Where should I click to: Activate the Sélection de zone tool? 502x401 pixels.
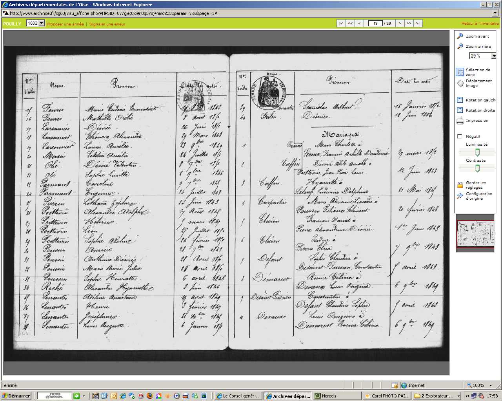(460, 72)
